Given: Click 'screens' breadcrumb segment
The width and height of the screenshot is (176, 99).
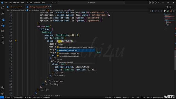Looking at the screenshot, I should pos(13,10).
